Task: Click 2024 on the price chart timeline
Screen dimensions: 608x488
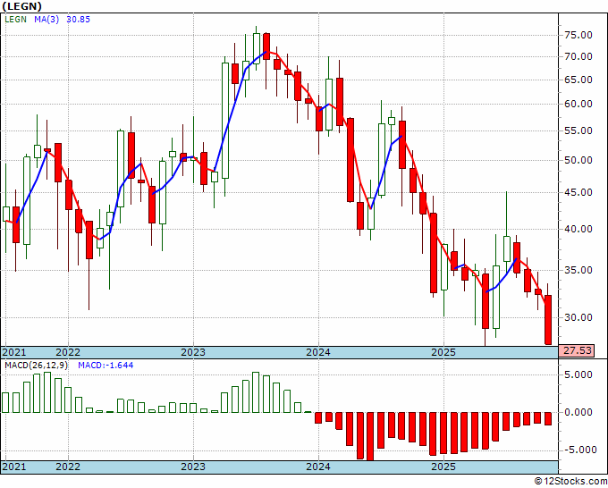Action: pos(318,352)
